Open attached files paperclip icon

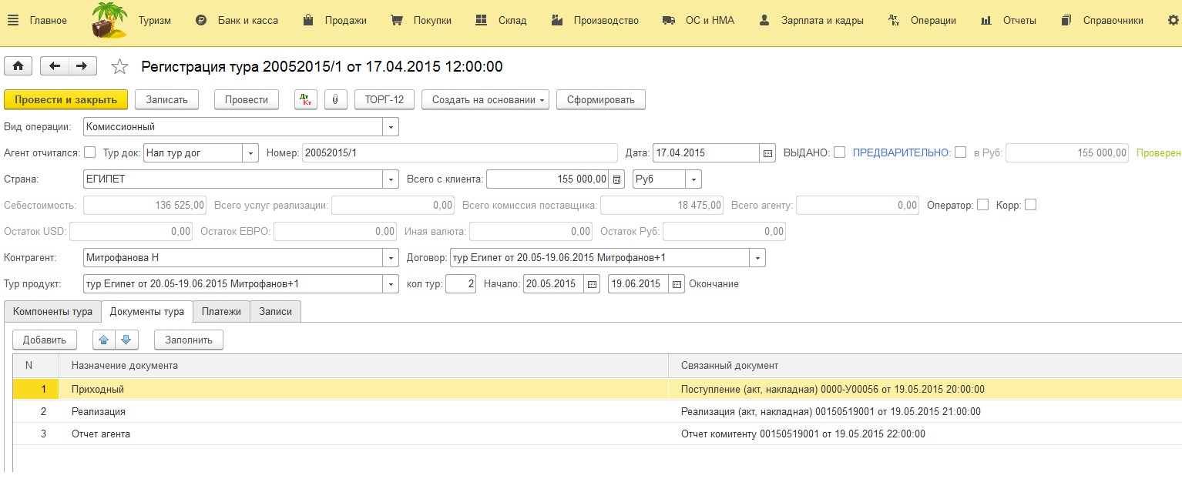click(x=335, y=99)
